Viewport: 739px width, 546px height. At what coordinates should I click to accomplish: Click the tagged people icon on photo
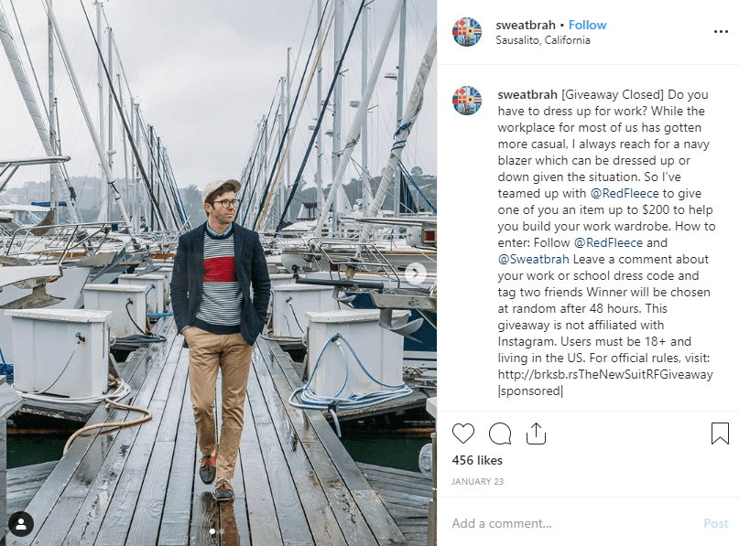(x=20, y=524)
